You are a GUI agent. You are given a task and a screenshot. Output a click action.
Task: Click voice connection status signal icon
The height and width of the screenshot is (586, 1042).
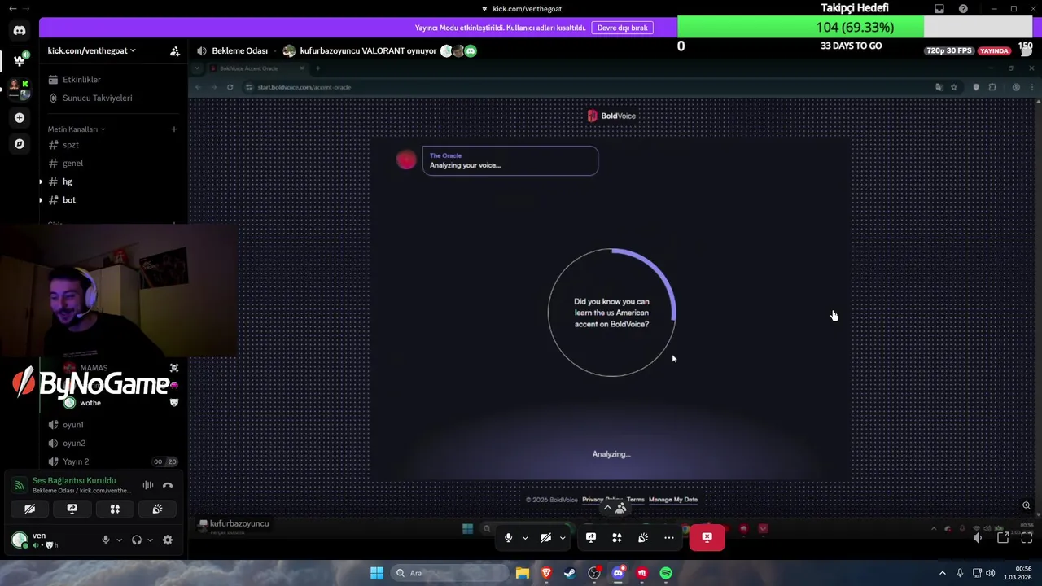20,485
